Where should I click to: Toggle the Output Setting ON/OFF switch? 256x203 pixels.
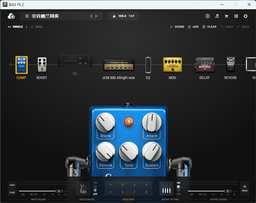(178, 188)
